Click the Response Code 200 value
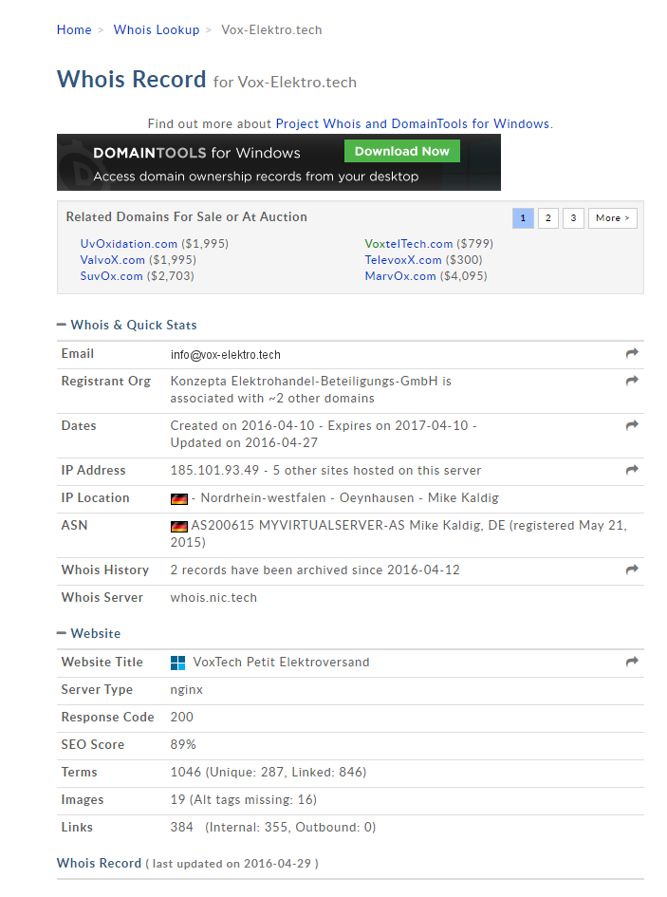Screen dimensions: 667x897 [x=182, y=717]
